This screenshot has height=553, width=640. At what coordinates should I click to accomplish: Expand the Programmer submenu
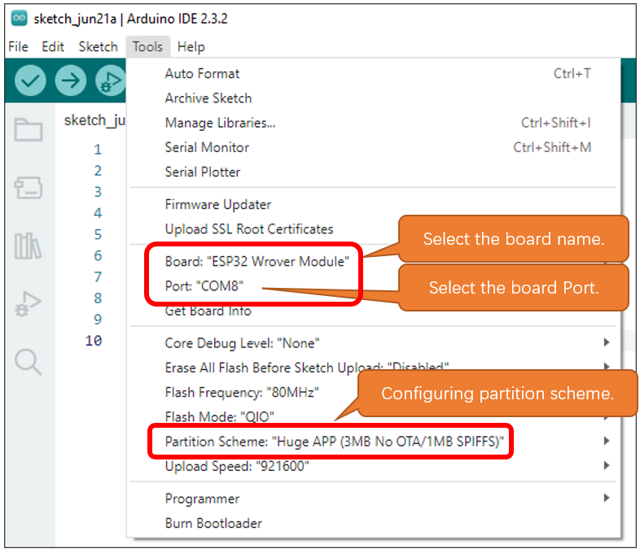374,499
